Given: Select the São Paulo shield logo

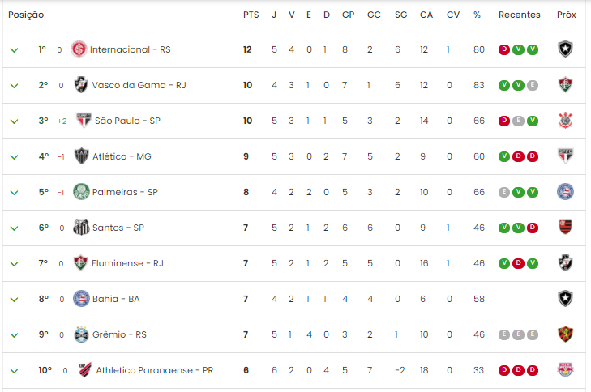Looking at the screenshot, I should coord(84,121).
